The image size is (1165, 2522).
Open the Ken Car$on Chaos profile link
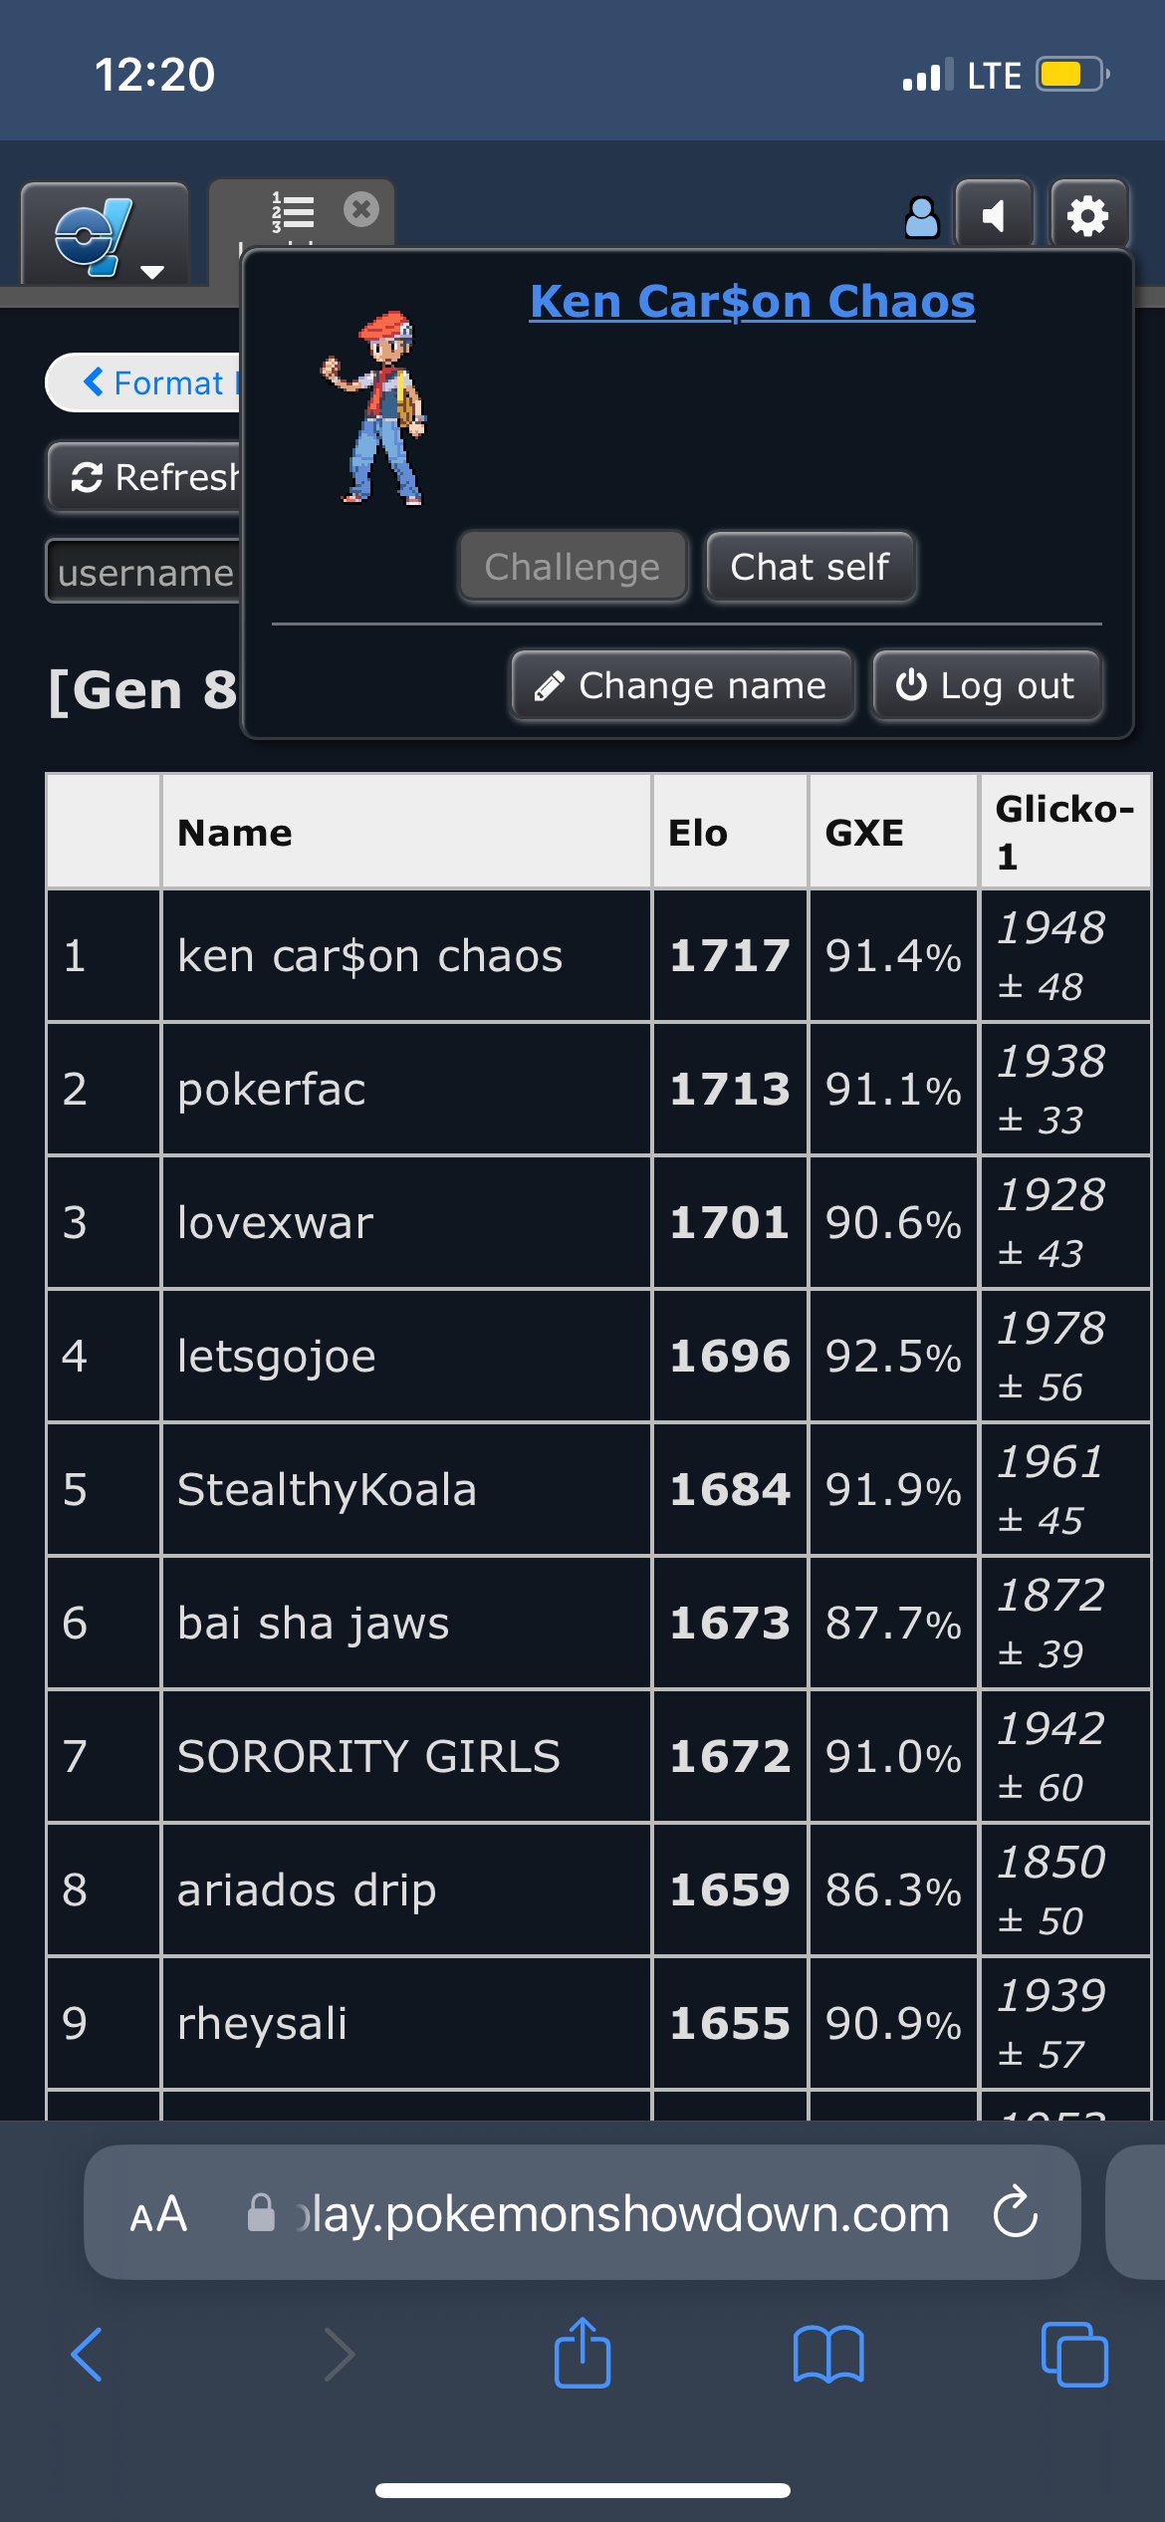[x=753, y=301]
